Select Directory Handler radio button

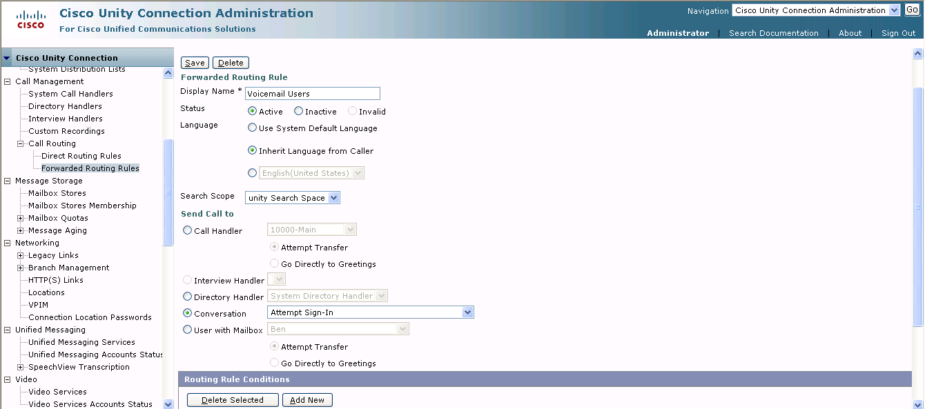188,297
